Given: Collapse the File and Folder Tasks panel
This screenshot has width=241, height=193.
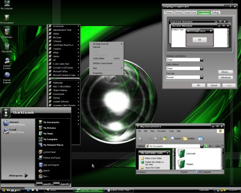Looking at the screenshot, I should [167, 153].
